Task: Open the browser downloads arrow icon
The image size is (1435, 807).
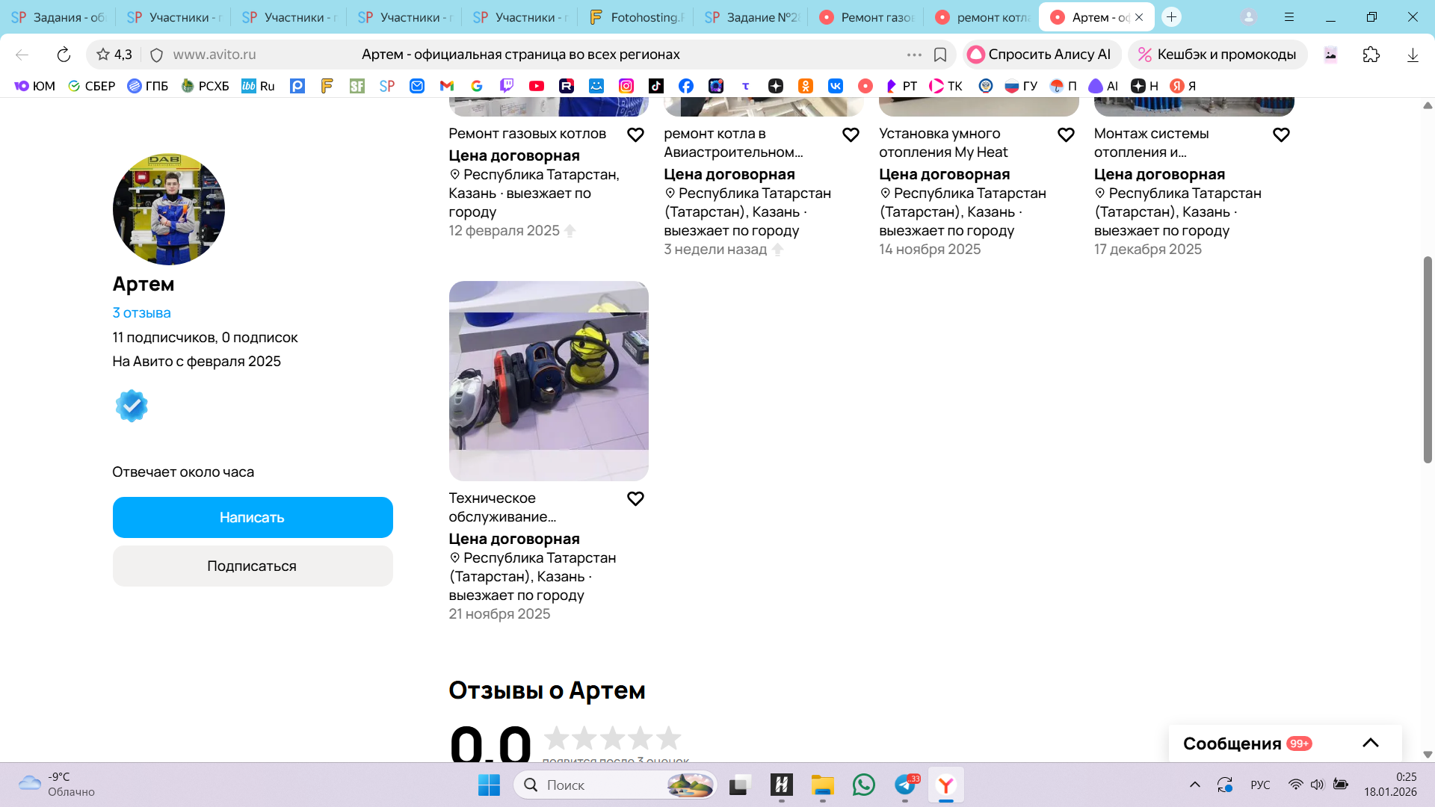Action: point(1412,55)
